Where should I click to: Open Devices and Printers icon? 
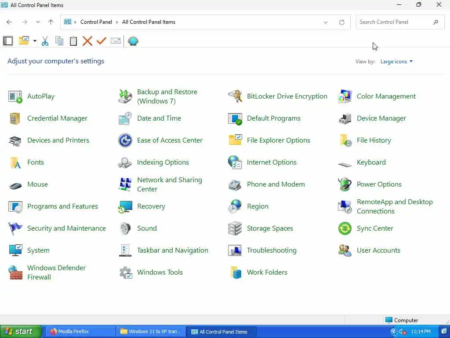pos(15,140)
